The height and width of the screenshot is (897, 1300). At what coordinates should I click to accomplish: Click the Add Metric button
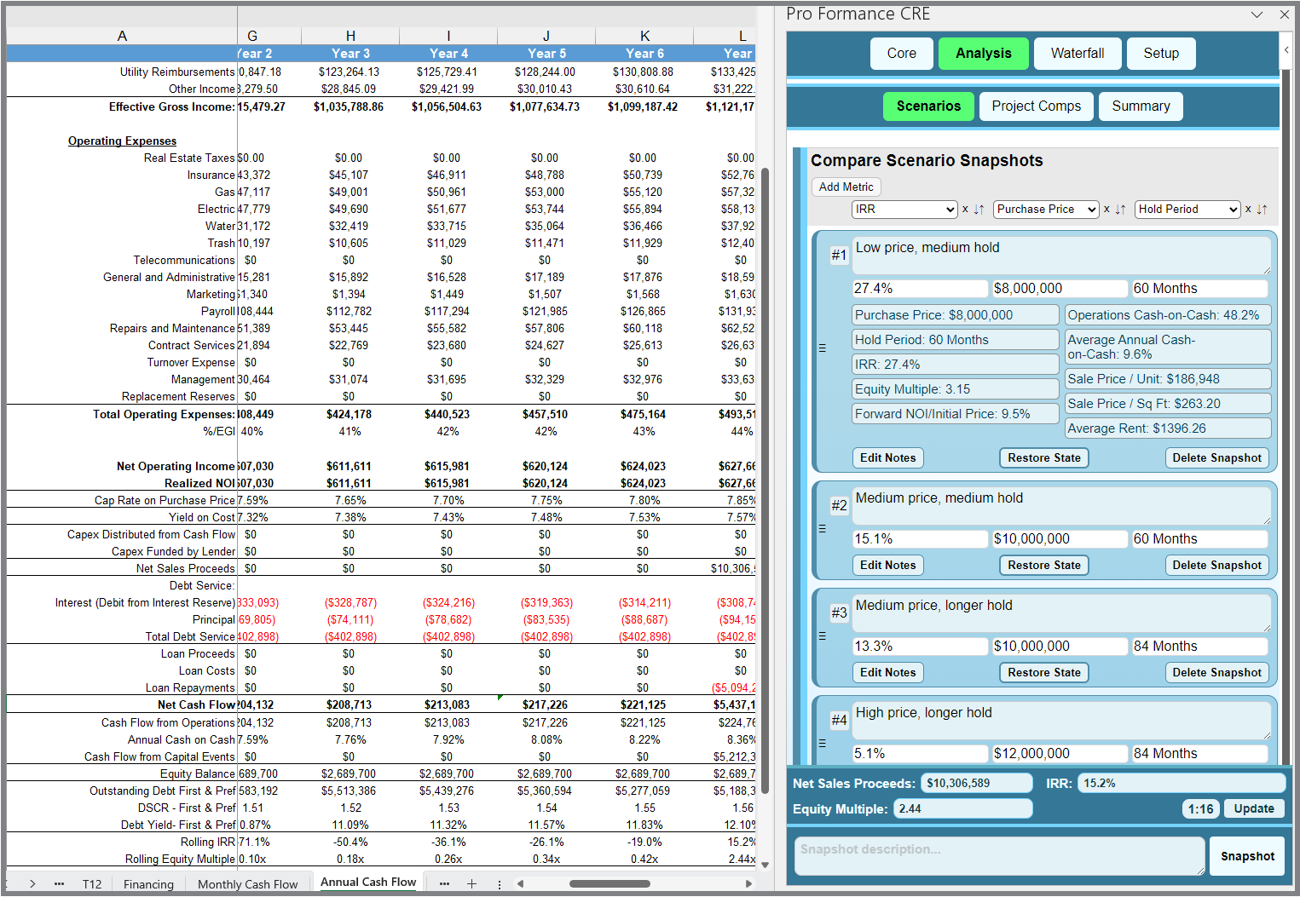[845, 187]
